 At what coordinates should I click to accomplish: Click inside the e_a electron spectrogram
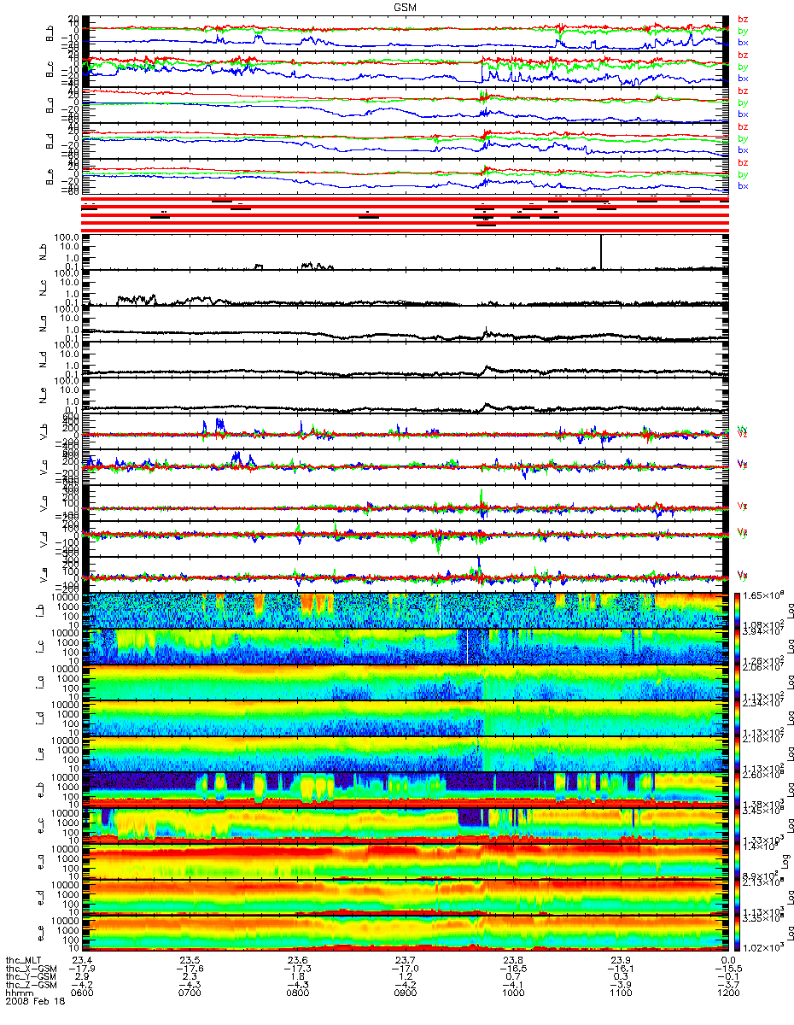[406, 862]
